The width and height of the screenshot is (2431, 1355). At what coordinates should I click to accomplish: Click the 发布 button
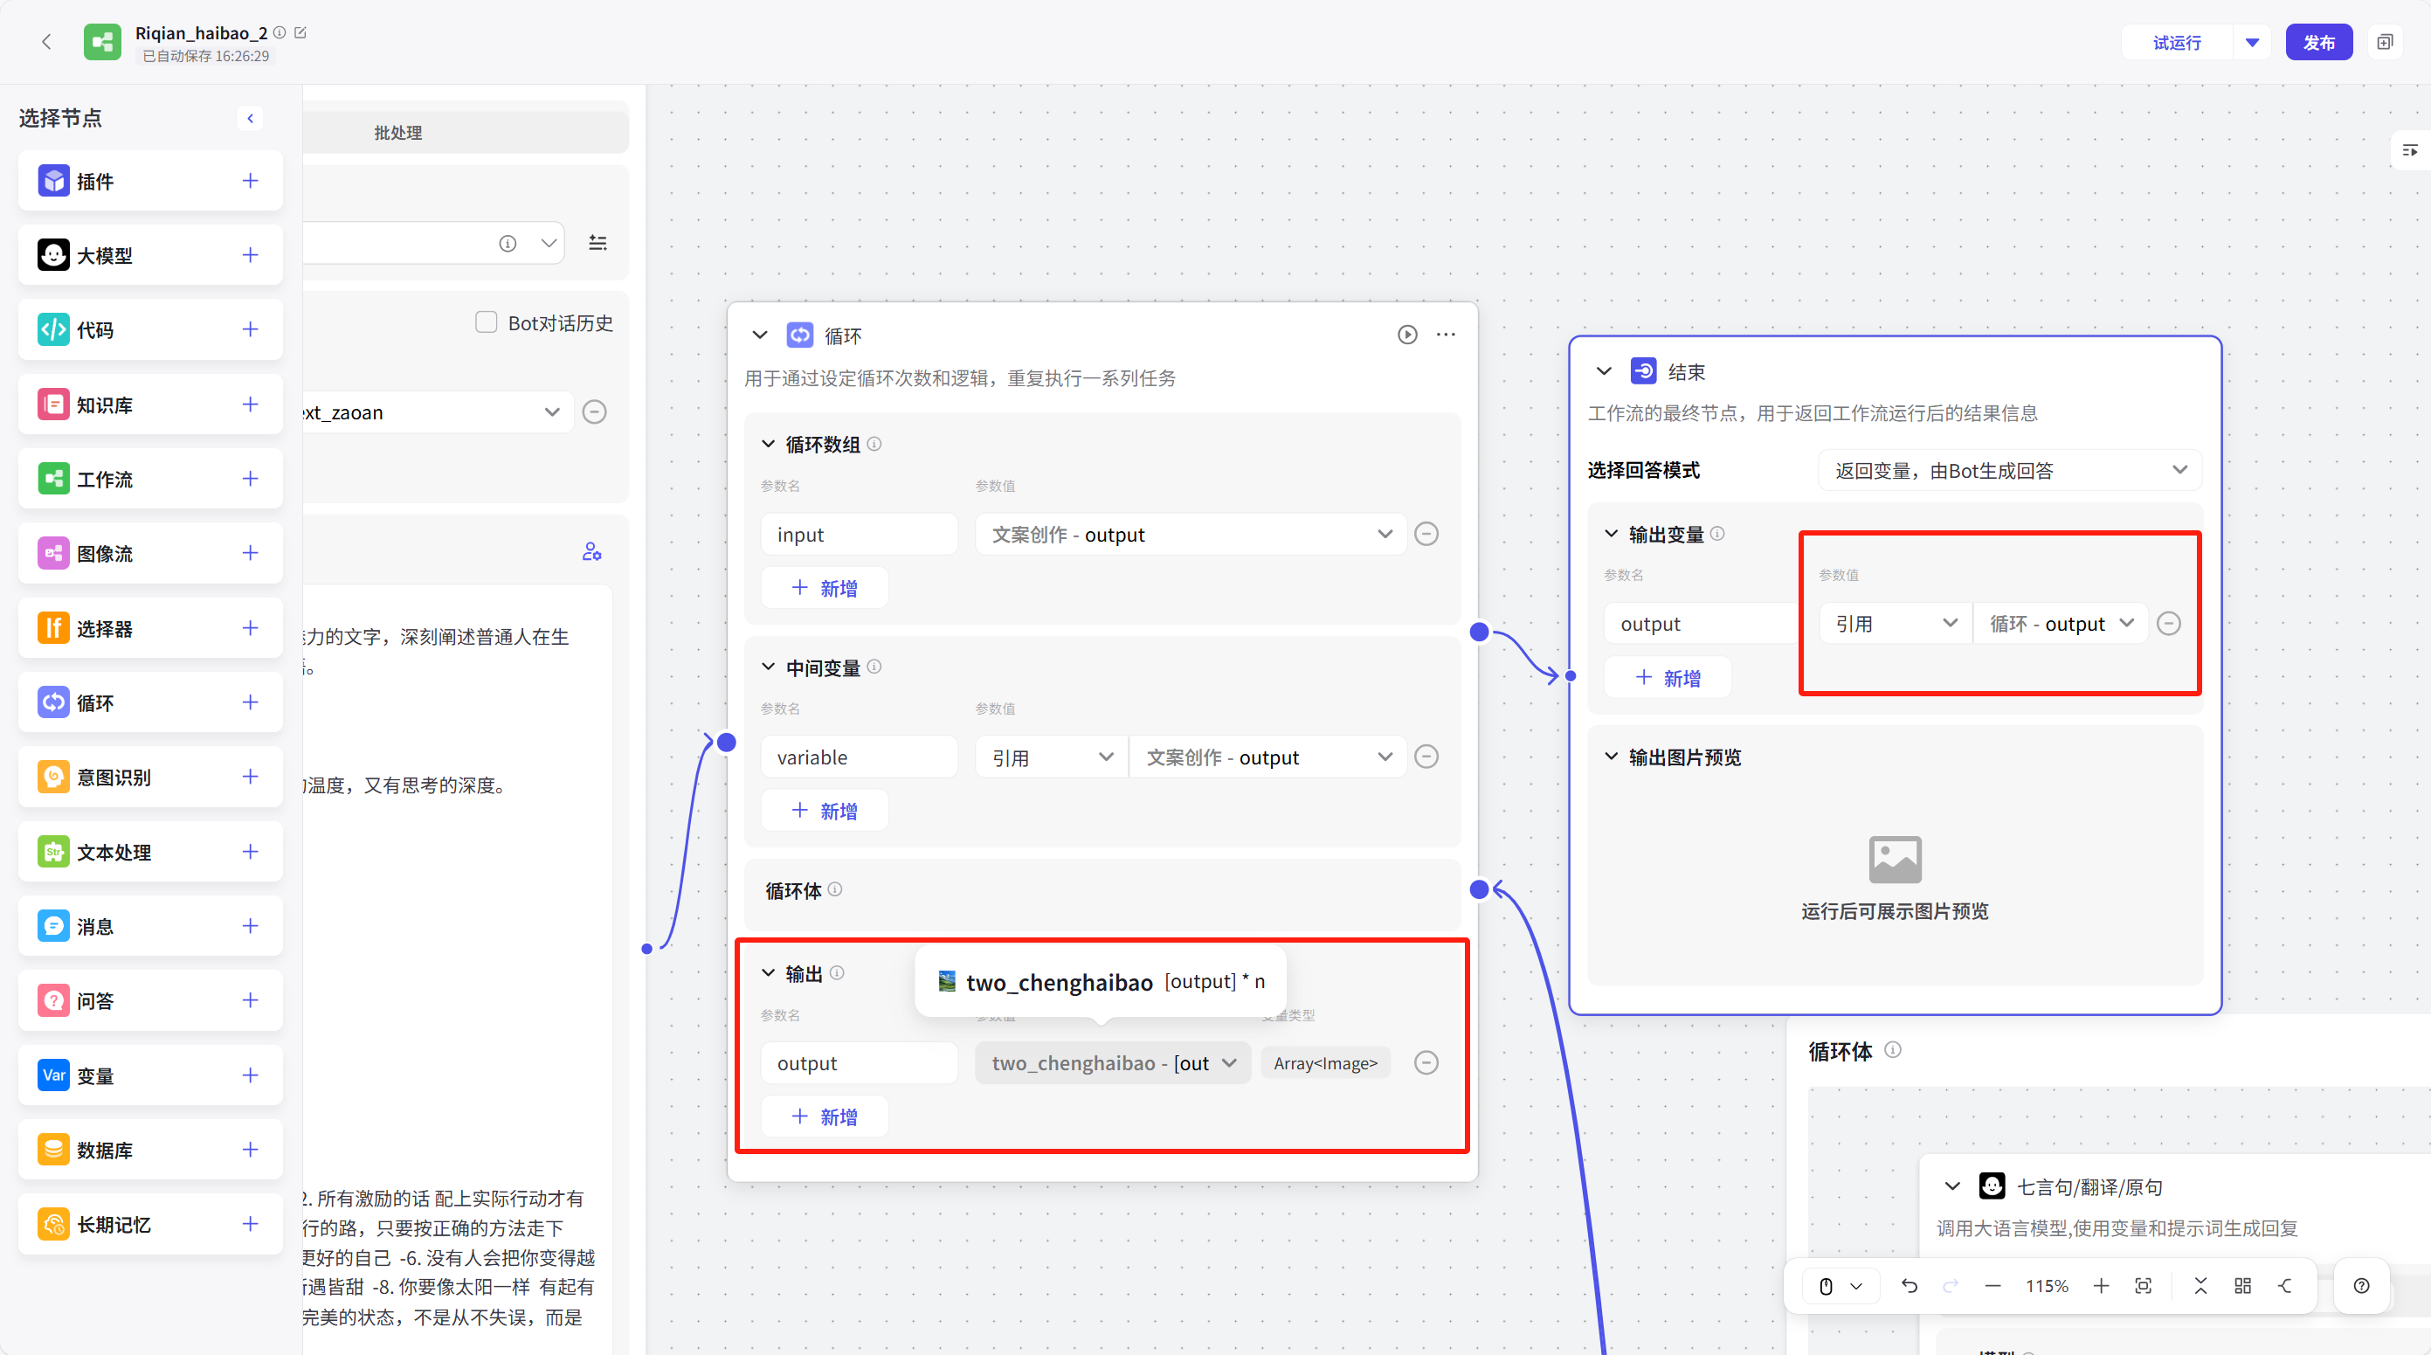(x=2318, y=43)
